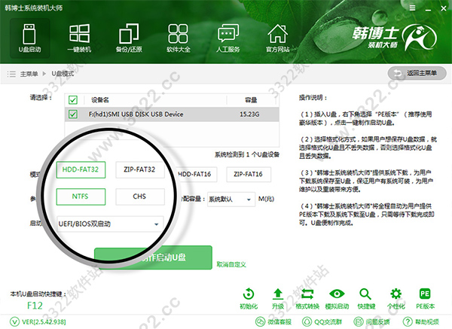
Task: Click 主菜单 breadcrumb item
Action: (29, 74)
